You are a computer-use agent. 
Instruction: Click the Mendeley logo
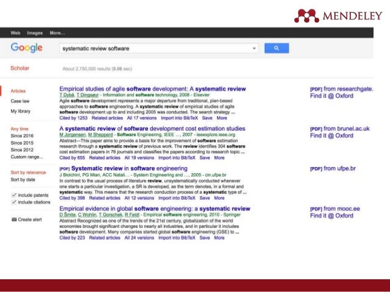pyautogui.click(x=338, y=16)
